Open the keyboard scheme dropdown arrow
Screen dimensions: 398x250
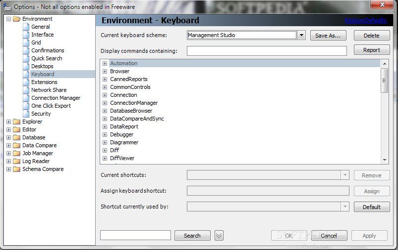point(301,35)
